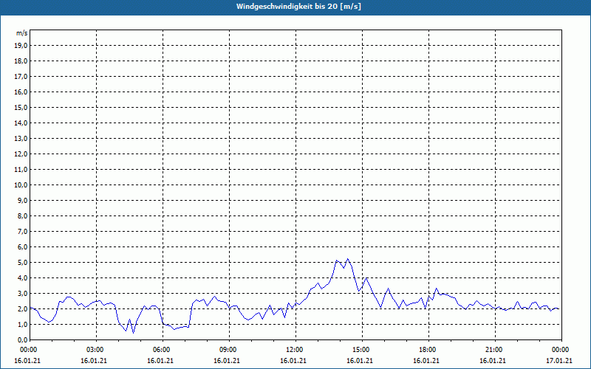
Task: Click the 'm/s' unit label
Action: pyautogui.click(x=22, y=33)
